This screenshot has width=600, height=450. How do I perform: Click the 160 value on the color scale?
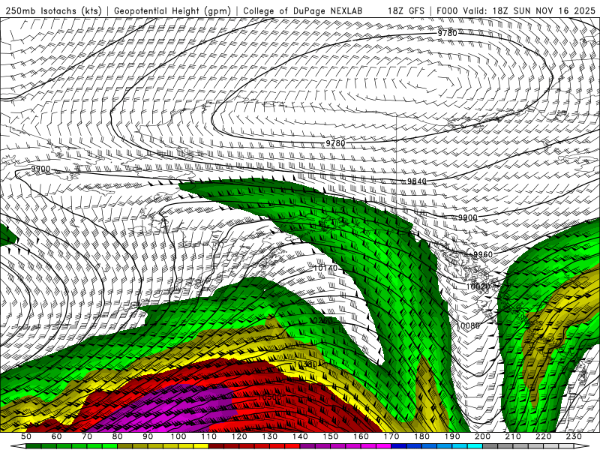pos(361,436)
